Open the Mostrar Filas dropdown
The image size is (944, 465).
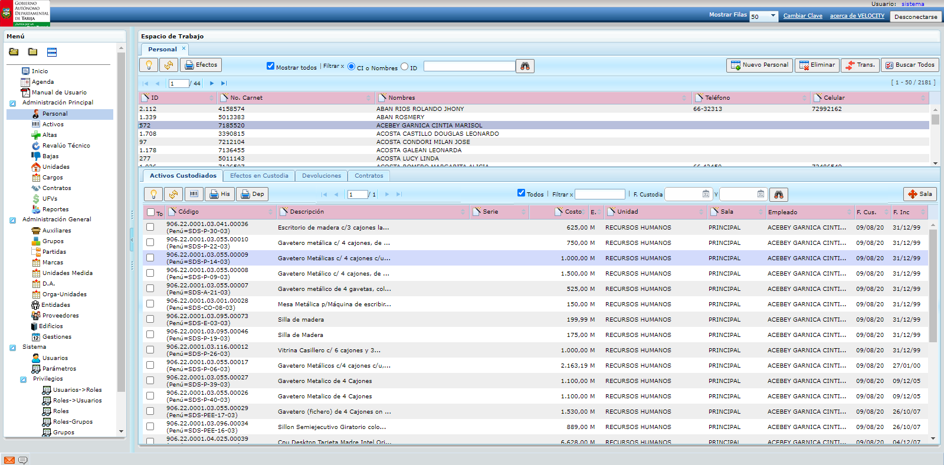[x=763, y=16]
